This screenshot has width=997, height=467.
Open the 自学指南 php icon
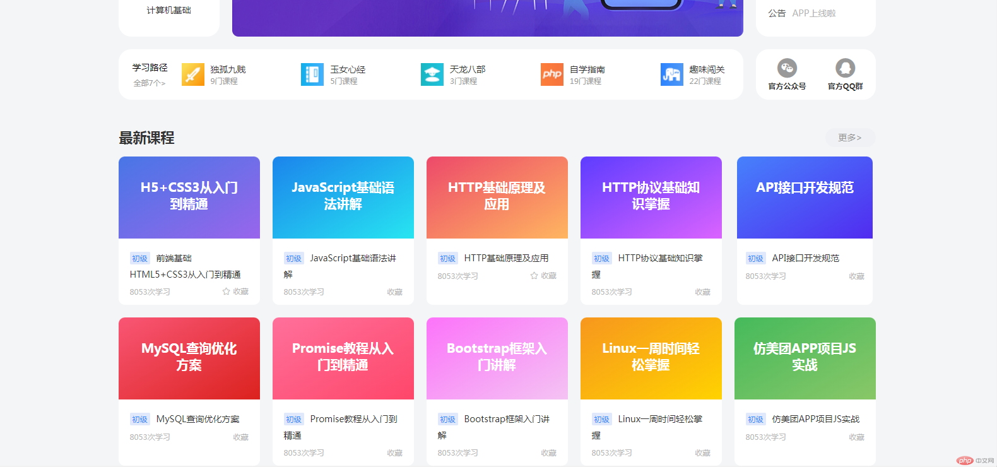[x=552, y=74]
